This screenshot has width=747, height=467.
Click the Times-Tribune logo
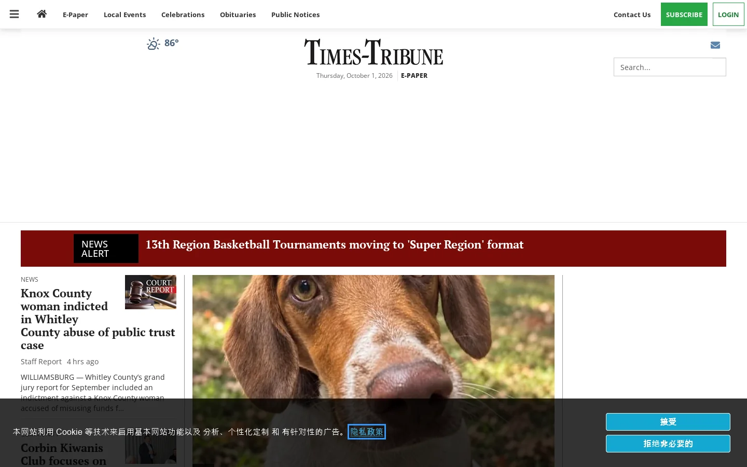coord(374,52)
